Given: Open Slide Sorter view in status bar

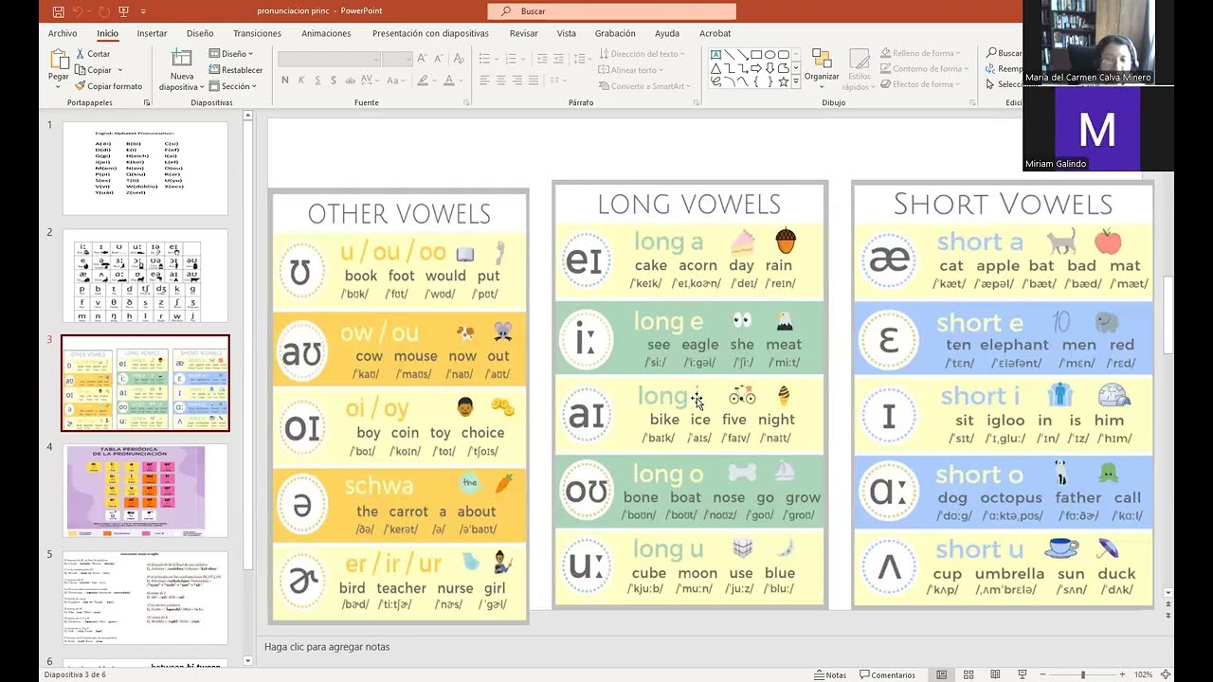Looking at the screenshot, I should [x=969, y=674].
